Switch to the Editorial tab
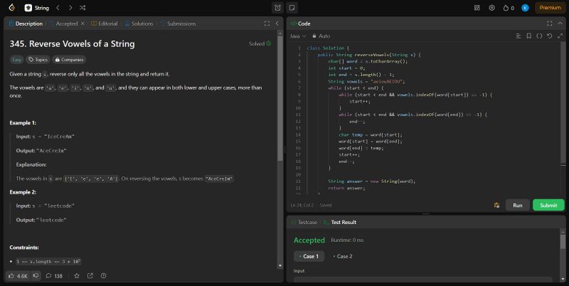 105,23
